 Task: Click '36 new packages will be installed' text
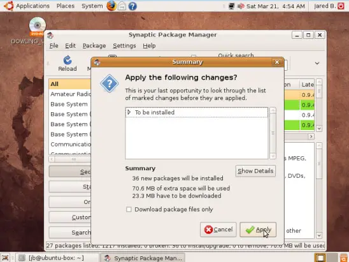tap(178, 178)
